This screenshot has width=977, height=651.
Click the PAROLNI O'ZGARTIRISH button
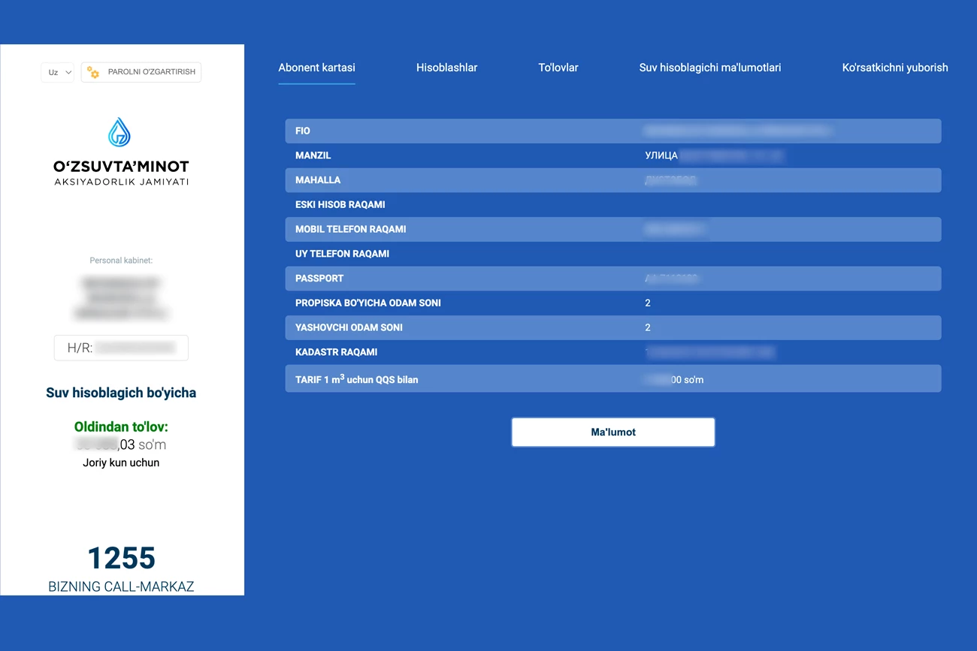click(x=141, y=72)
